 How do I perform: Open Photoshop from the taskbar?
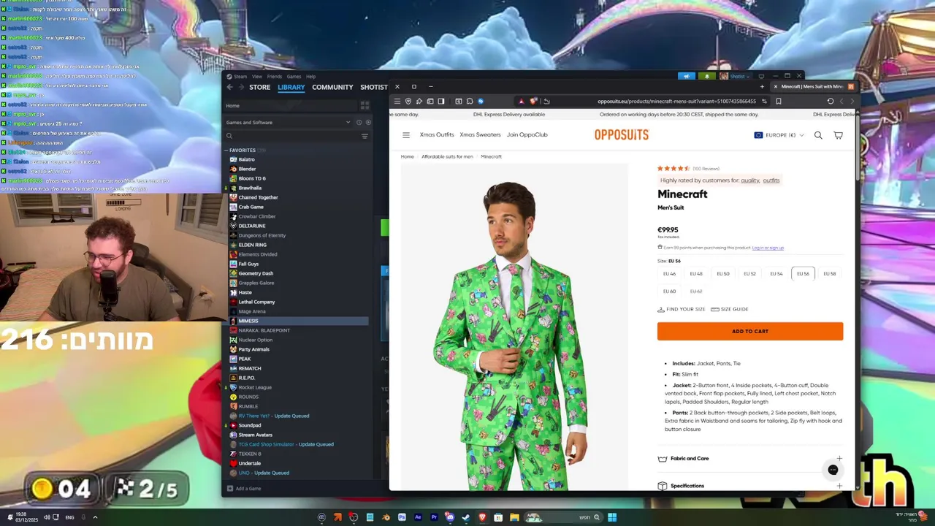click(x=402, y=517)
